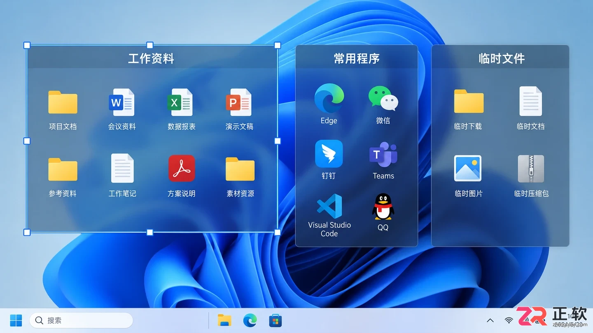Image resolution: width=593 pixels, height=333 pixels.
Task: Click the right-middle handle of 工作资料 panel
Action: point(278,141)
